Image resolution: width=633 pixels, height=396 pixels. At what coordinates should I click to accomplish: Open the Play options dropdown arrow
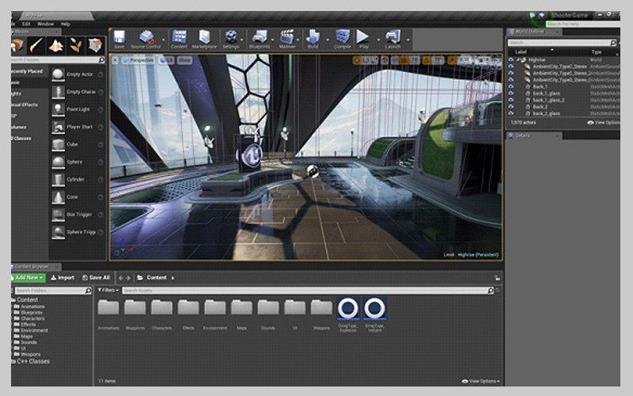[x=378, y=40]
